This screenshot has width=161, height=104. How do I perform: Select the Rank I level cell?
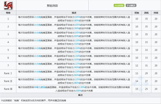pyautogui.click(x=8, y=73)
